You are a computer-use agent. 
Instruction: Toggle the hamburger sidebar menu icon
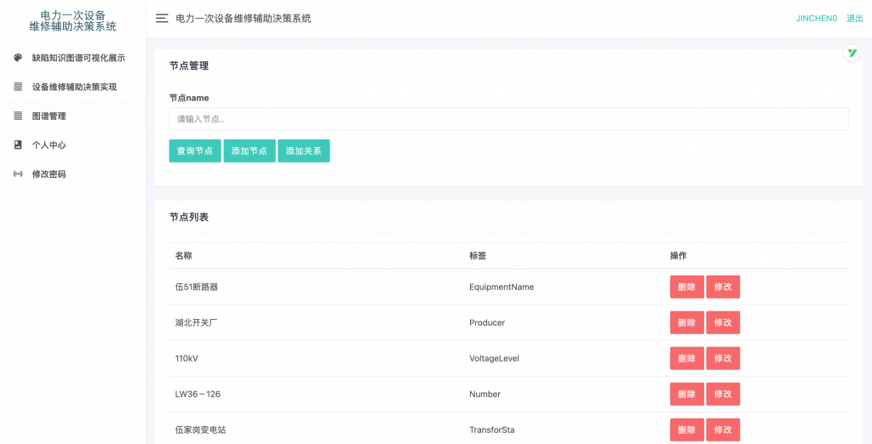click(x=162, y=18)
